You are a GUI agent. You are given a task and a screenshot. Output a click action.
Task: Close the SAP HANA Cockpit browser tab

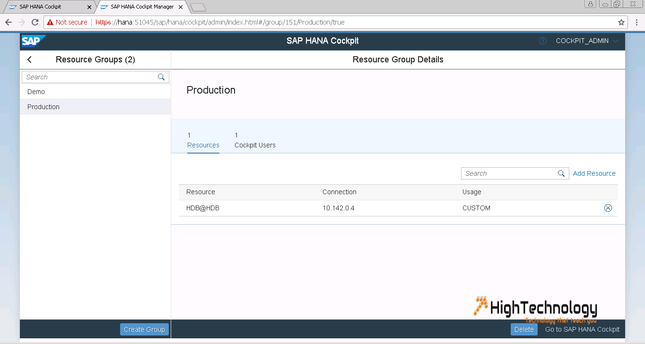pyautogui.click(x=89, y=7)
